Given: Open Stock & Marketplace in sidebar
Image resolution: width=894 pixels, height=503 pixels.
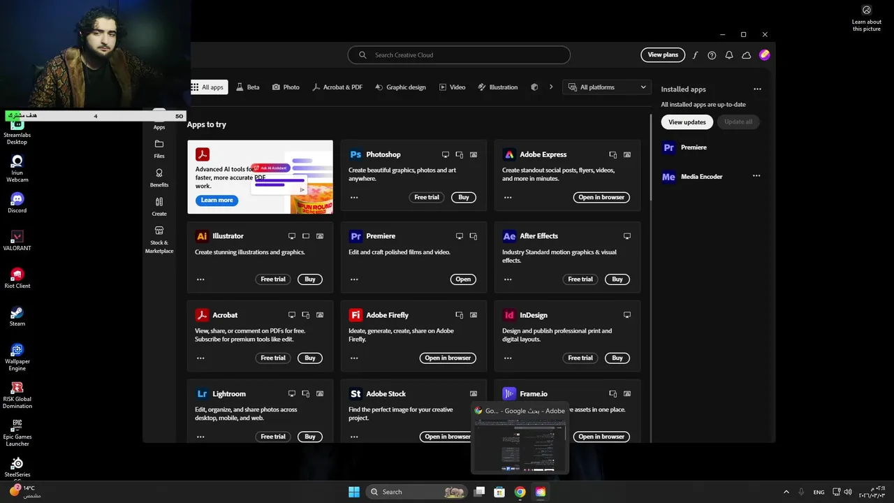Looking at the screenshot, I should 159,240.
